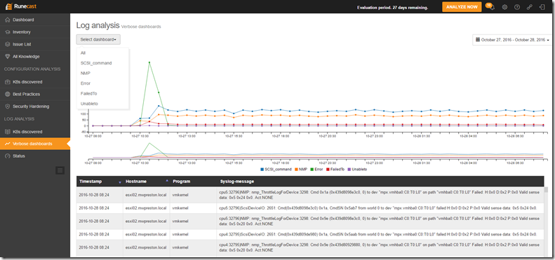Screen dimensions: 555x260
Task: Click the logout icon at top right
Action: coord(542,7)
